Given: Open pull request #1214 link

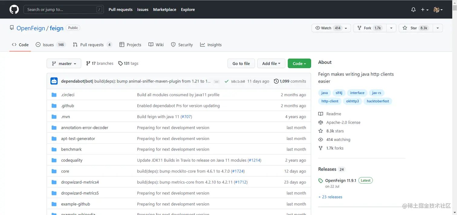Looking at the screenshot, I should point(254,160).
